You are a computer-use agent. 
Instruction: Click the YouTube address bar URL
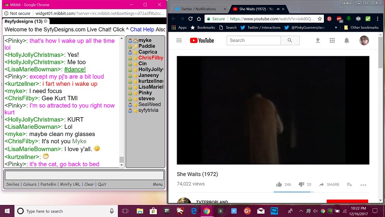(272, 19)
